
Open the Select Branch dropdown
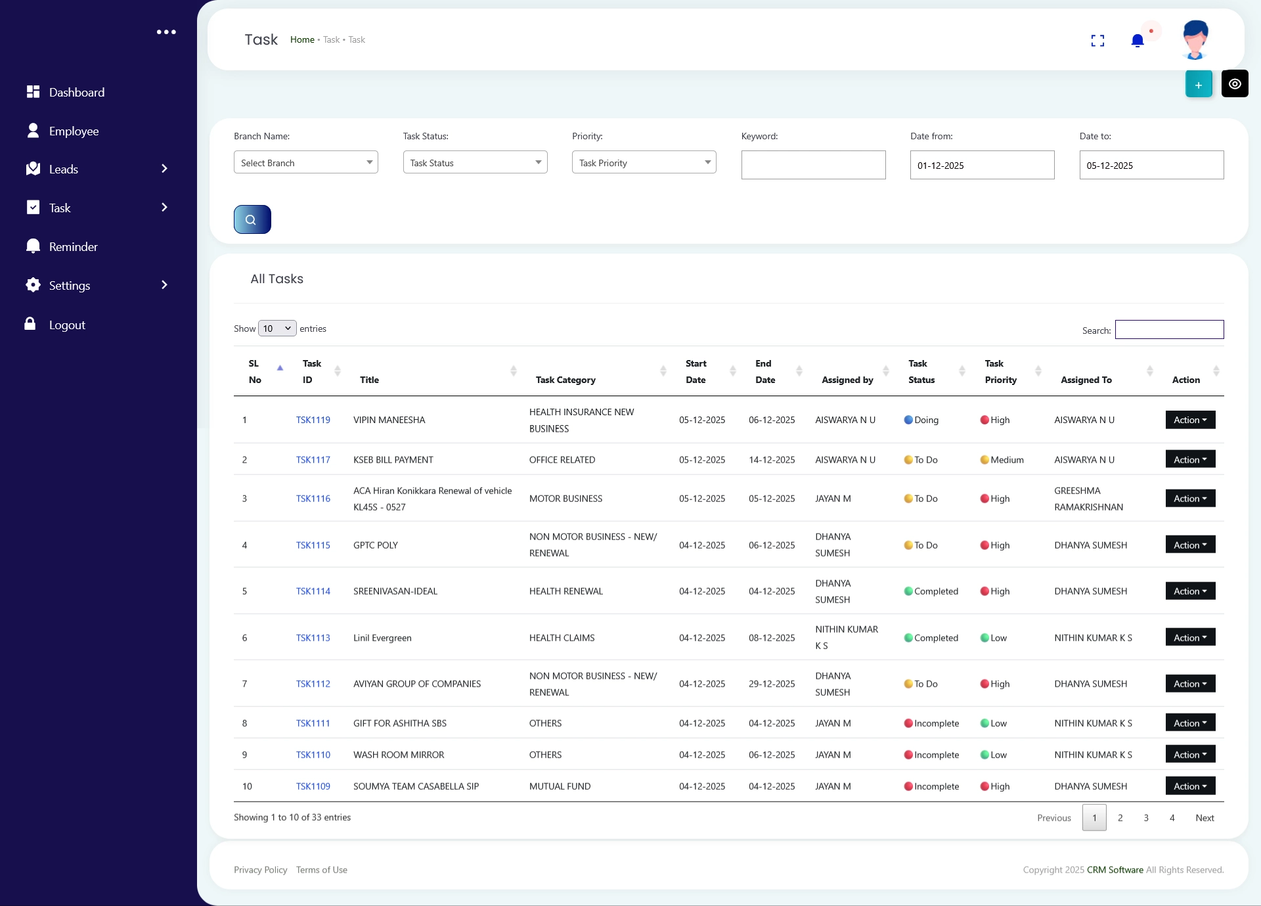(305, 162)
